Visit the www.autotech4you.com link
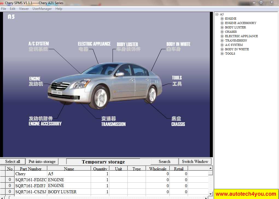 [x=245, y=194]
